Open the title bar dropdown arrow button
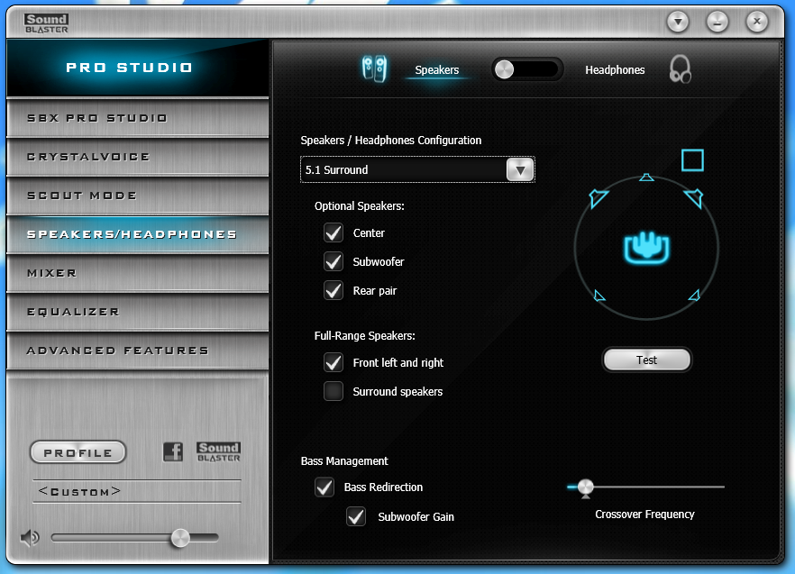795x574 pixels. pos(678,22)
